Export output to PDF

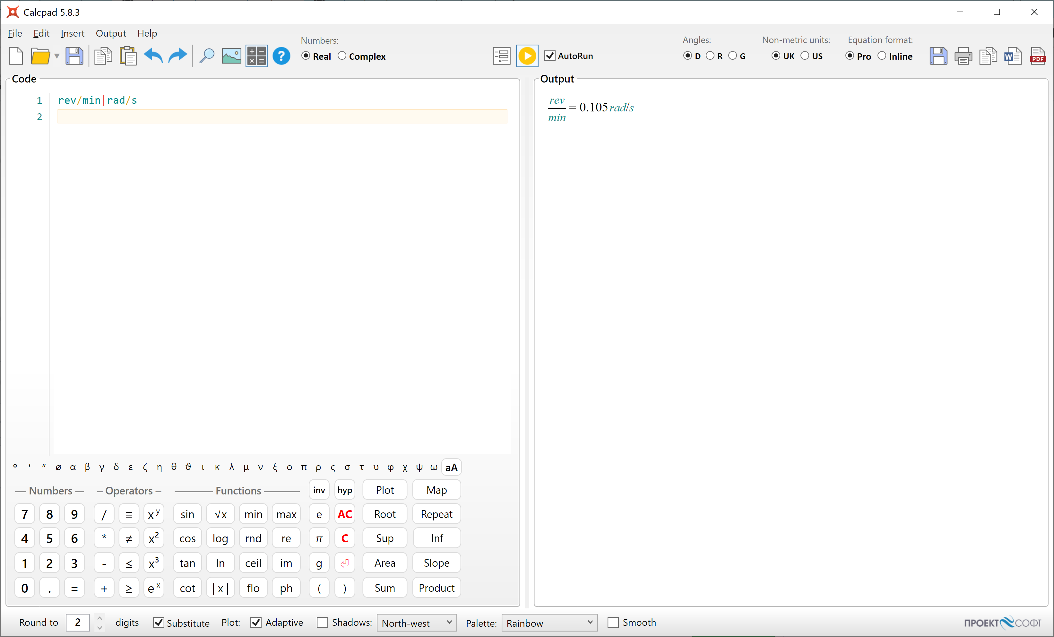(x=1038, y=56)
